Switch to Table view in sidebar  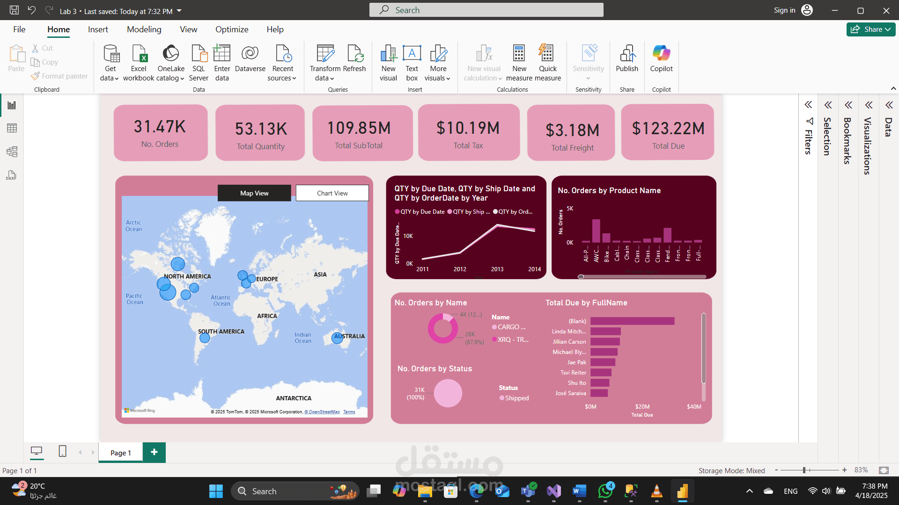12,128
